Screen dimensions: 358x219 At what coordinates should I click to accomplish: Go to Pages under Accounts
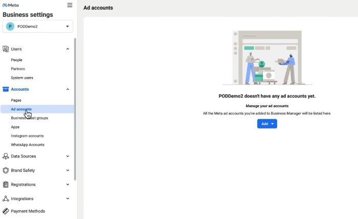coord(16,100)
